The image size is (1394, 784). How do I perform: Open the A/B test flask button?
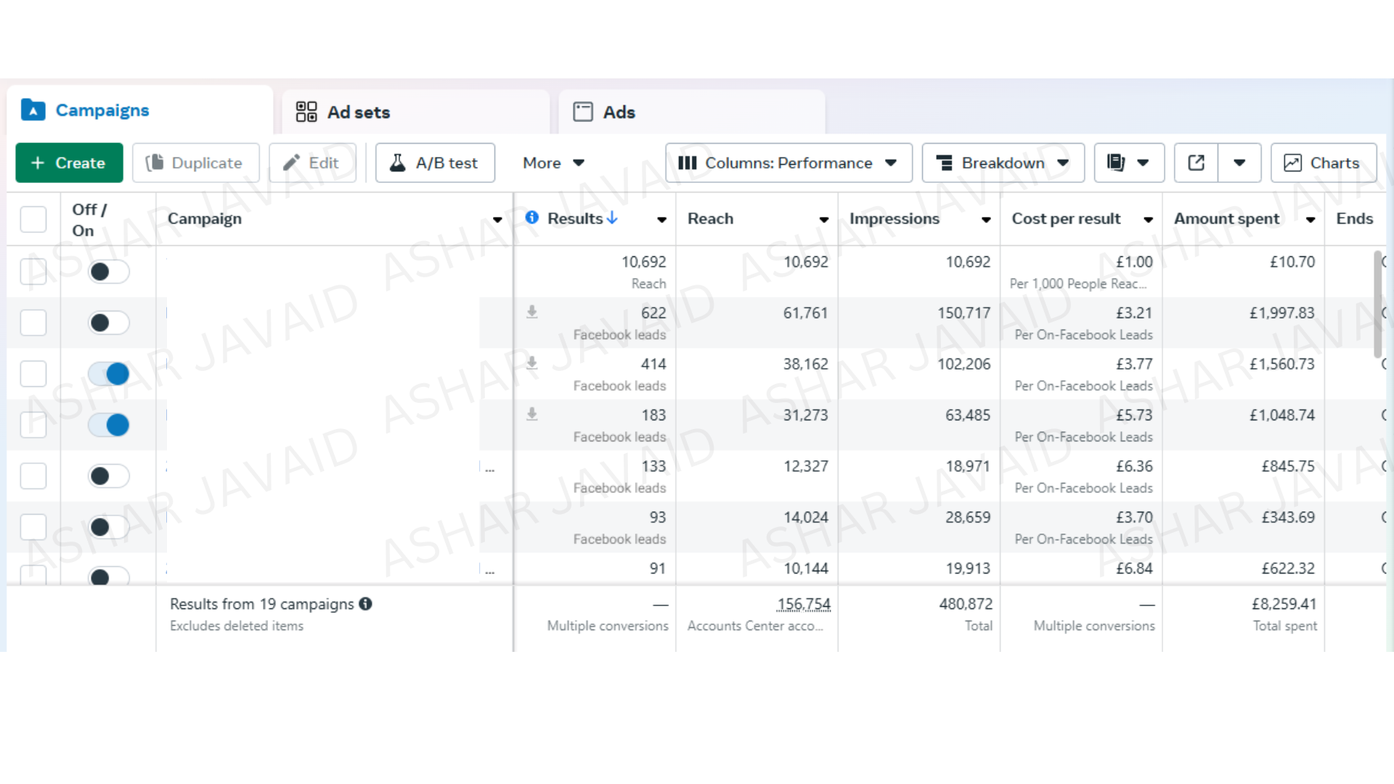tap(435, 163)
